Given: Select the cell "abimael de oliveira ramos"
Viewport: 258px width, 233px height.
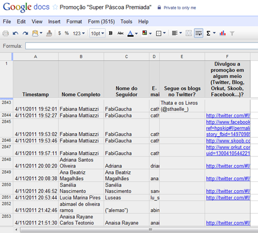Looking at the screenshot, I should point(81,207).
